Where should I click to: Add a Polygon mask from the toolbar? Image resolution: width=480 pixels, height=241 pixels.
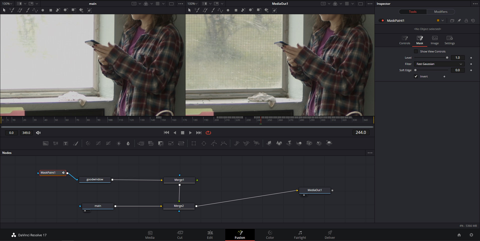pyautogui.click(x=214, y=143)
